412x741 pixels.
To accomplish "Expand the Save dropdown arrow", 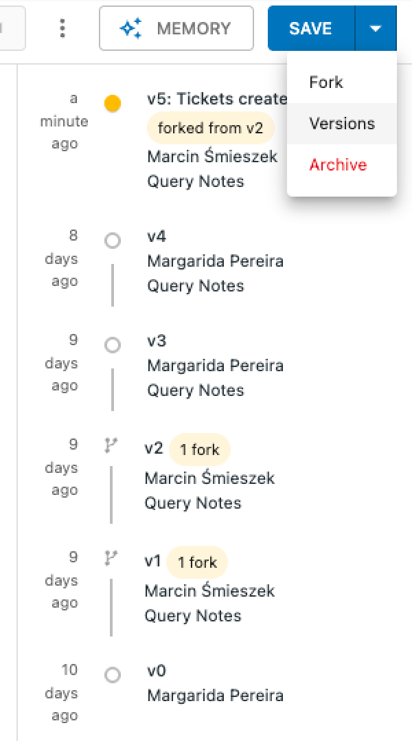I will [375, 28].
